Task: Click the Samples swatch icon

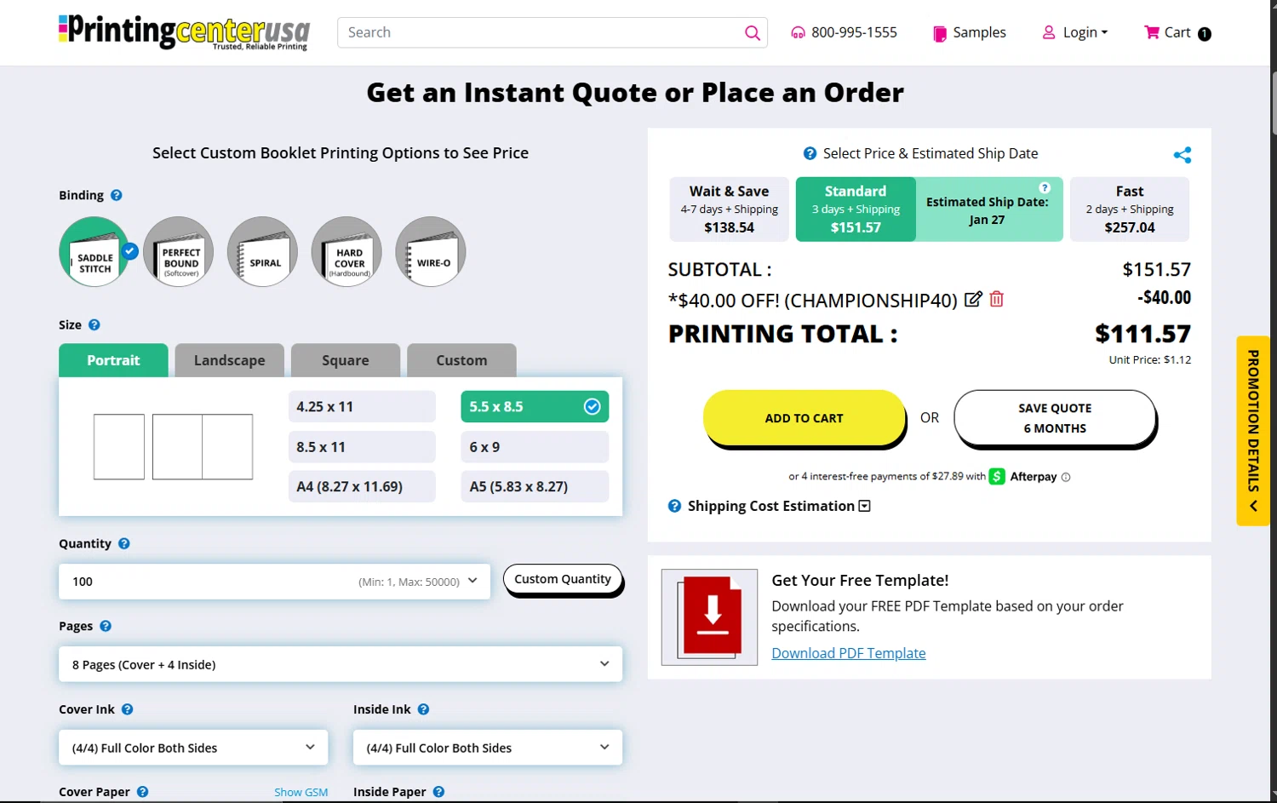Action: coord(940,33)
